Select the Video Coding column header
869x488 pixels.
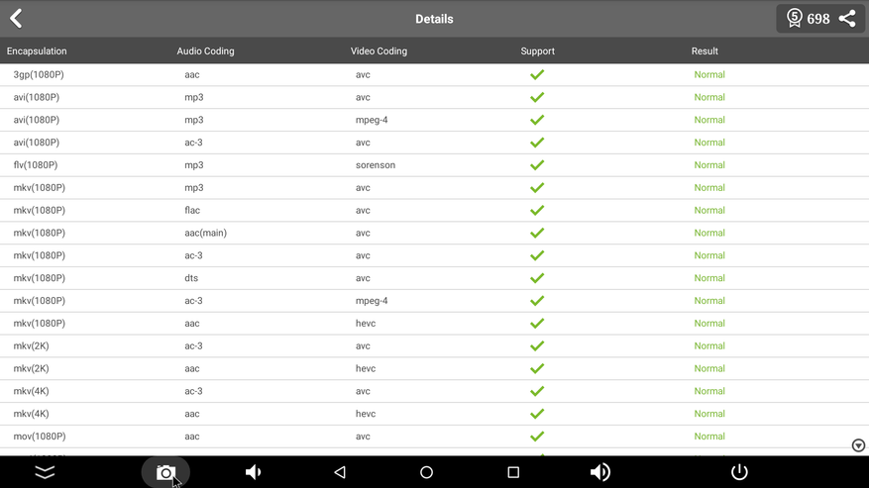(379, 50)
